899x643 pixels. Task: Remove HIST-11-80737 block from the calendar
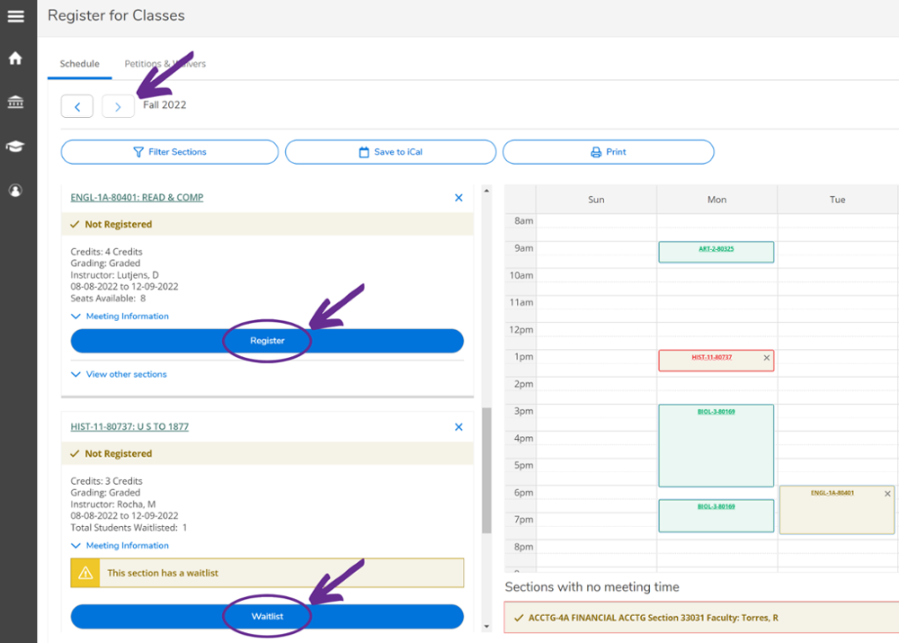point(767,358)
